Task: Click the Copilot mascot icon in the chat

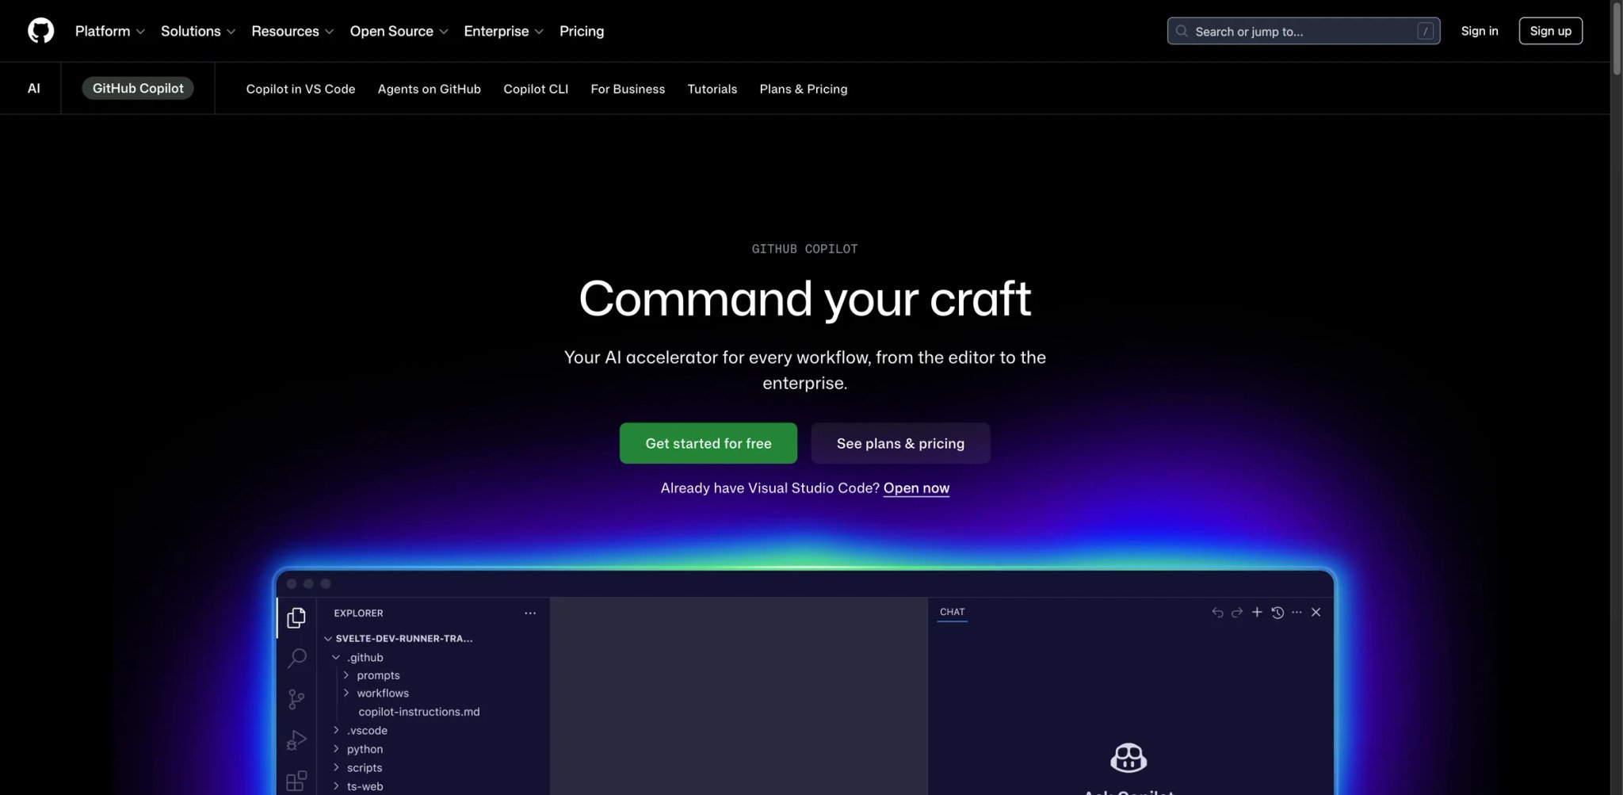Action: pyautogui.click(x=1128, y=758)
